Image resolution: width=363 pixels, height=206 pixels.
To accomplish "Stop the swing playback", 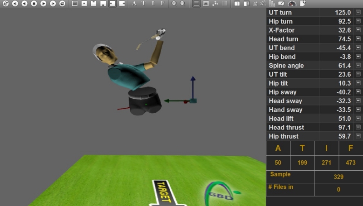I will click(x=34, y=4).
